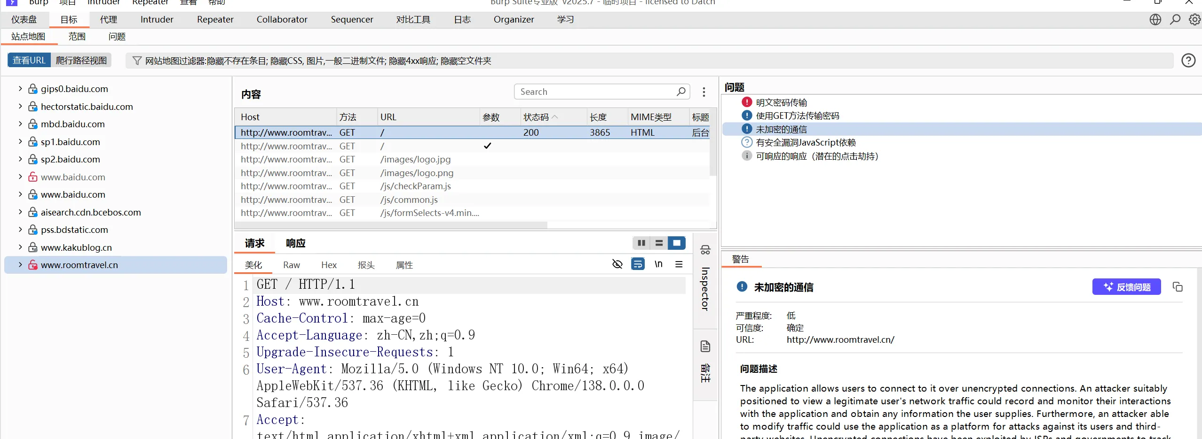Click the globe browser icon
Viewport: 1202px width, 439px height.
(1155, 20)
